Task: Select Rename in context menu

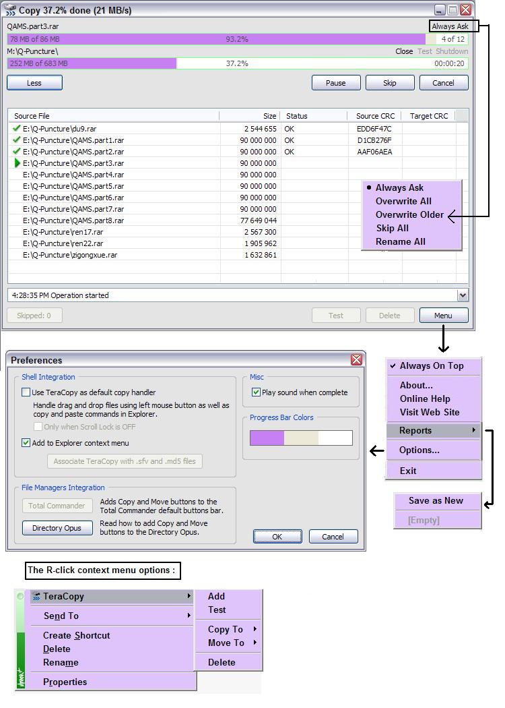Action: pyautogui.click(x=61, y=662)
